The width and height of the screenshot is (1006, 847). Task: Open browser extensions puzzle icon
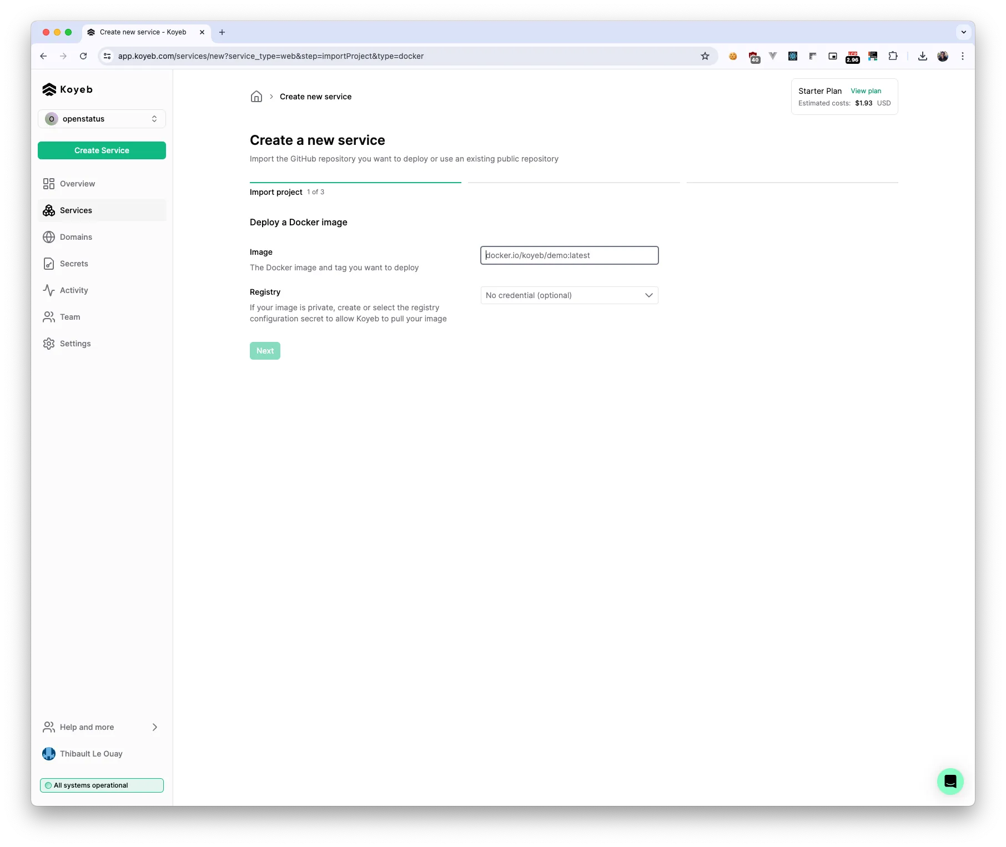pyautogui.click(x=893, y=56)
